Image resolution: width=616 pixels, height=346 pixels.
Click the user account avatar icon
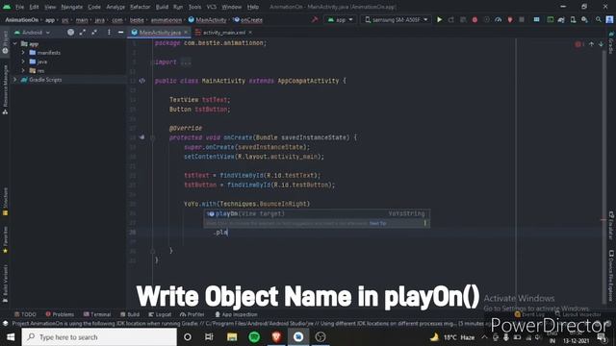[x=609, y=19]
